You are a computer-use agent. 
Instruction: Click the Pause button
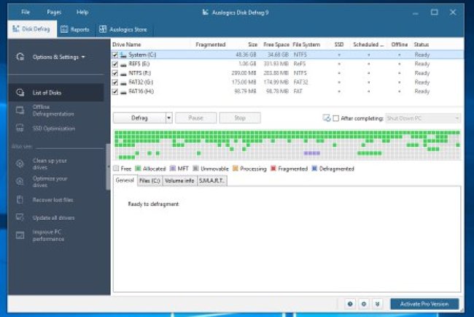pos(195,118)
